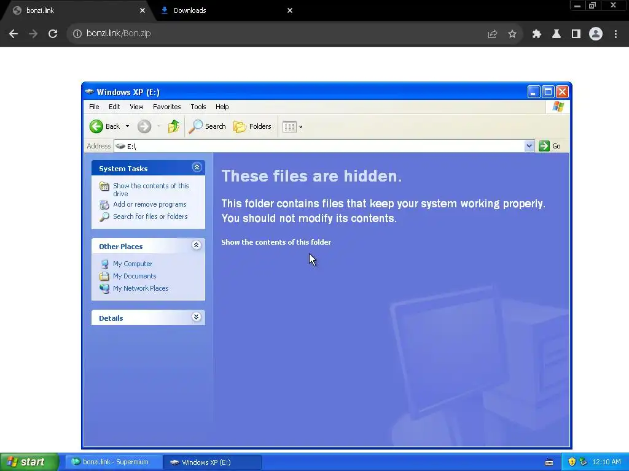
Task: Click Show the contents of this drive
Action: coord(151,190)
